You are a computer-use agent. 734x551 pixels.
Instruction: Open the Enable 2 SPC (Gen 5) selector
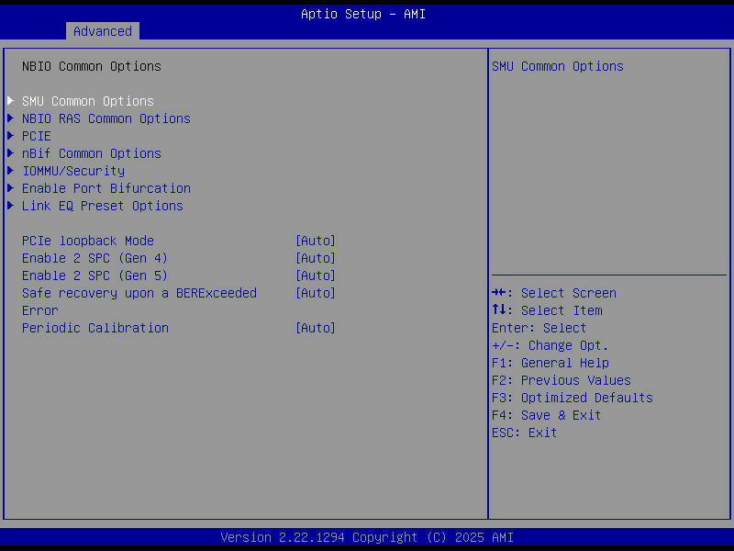point(315,275)
